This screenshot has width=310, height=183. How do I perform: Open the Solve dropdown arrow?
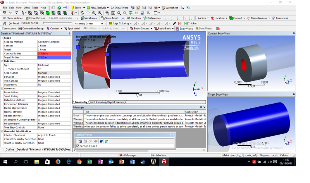pyautogui.click(x=84, y=8)
